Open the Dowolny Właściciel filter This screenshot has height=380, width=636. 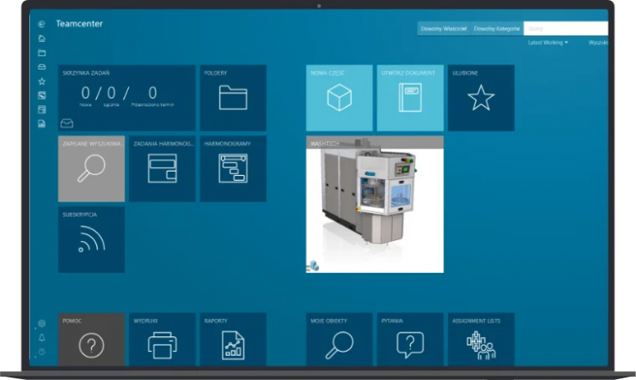443,28
